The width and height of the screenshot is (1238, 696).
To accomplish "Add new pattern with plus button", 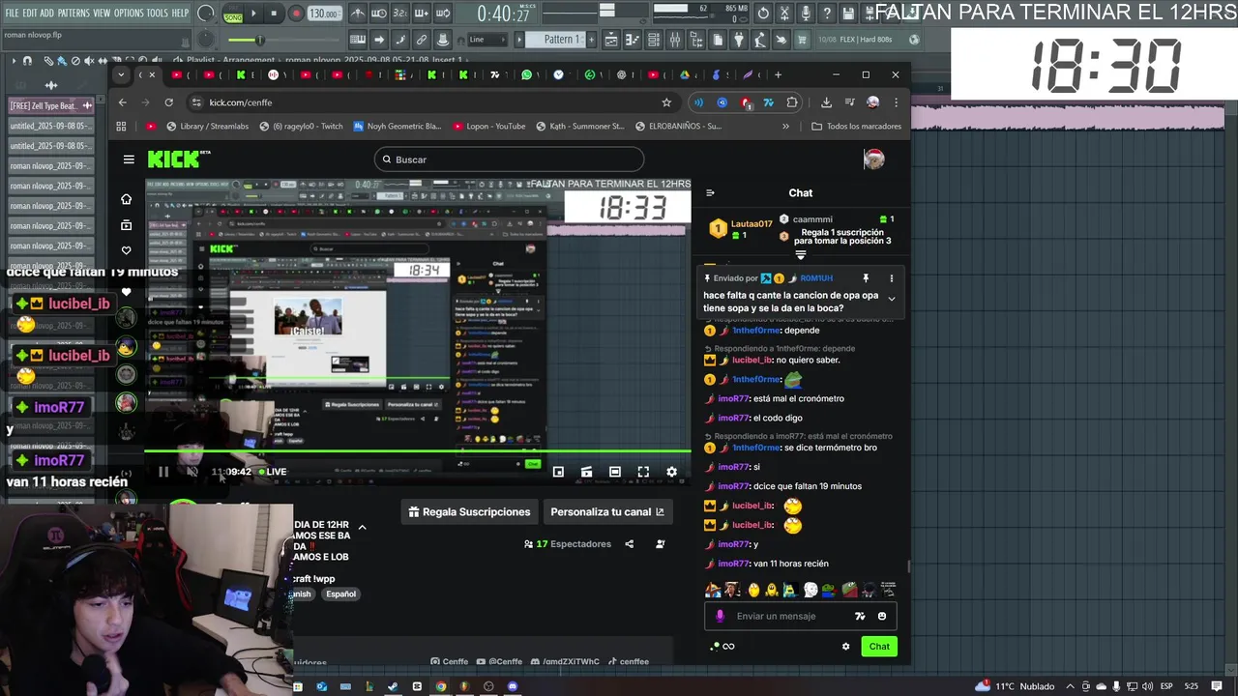I will [591, 40].
